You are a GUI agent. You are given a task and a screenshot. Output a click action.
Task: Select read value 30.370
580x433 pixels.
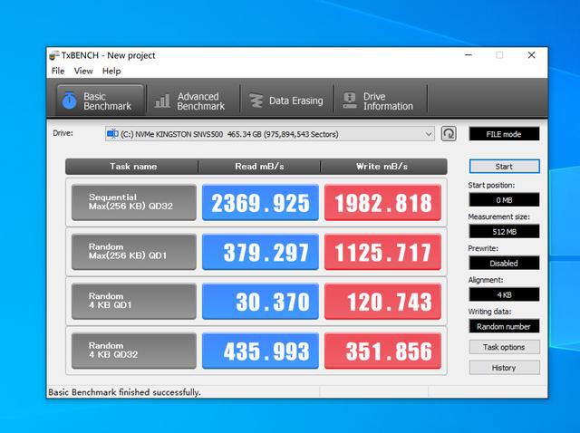(260, 301)
